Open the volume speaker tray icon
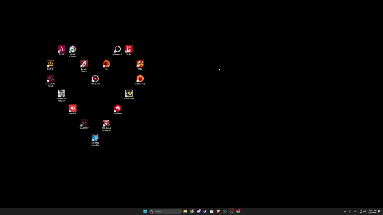The width and height of the screenshot is (383, 215). pos(364,211)
